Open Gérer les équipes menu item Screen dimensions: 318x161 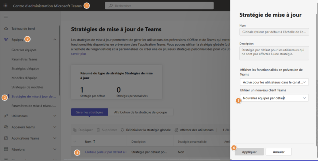click(x=24, y=50)
